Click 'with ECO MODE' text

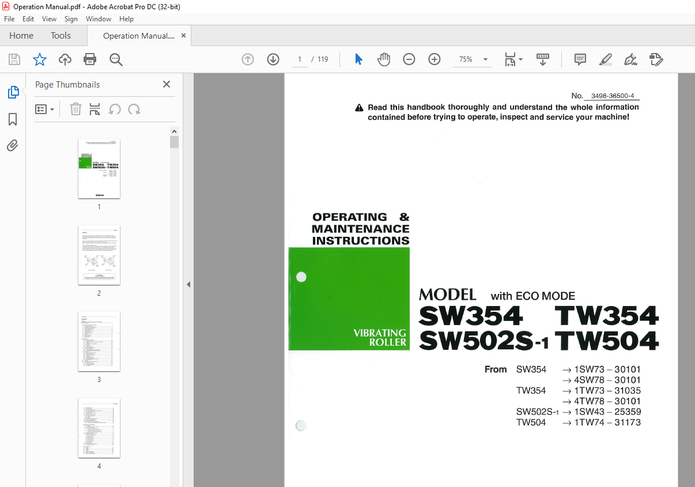click(x=533, y=296)
